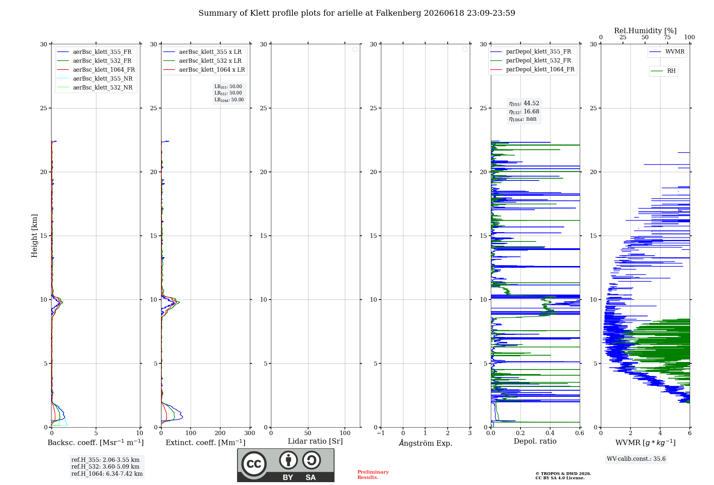Click the WVMR [g*kg⁻¹] bottom axis label
Viewport: 714px width, 485px height.
pos(645,443)
